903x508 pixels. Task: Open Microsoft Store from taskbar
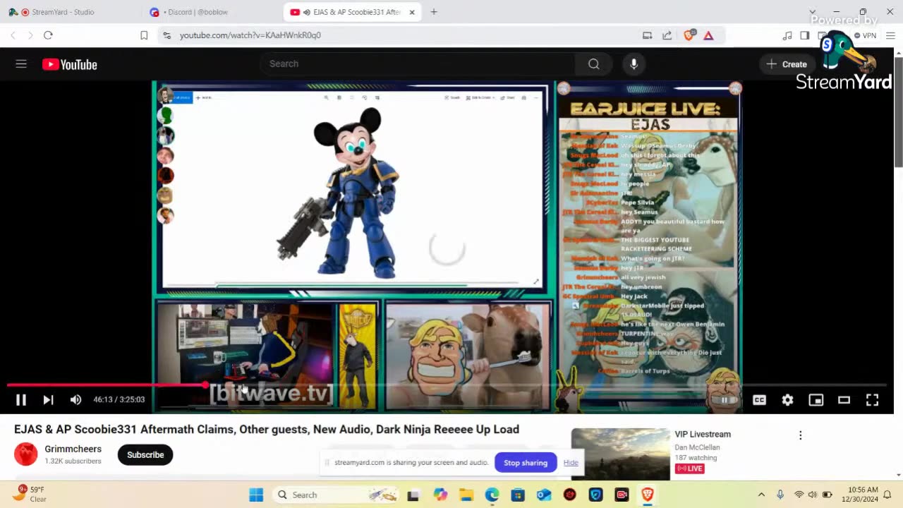pyautogui.click(x=518, y=495)
